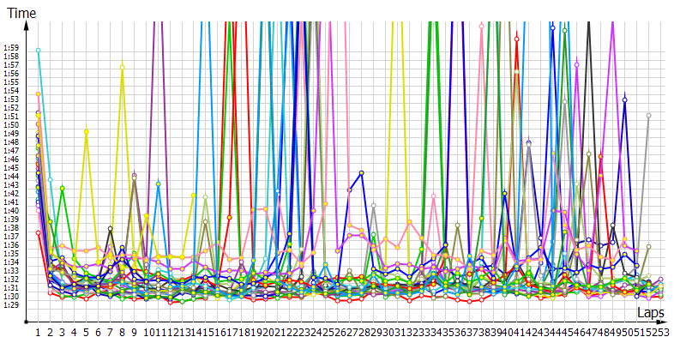
Task: Select the blue peak marker at lap 28
Action: click(362, 172)
